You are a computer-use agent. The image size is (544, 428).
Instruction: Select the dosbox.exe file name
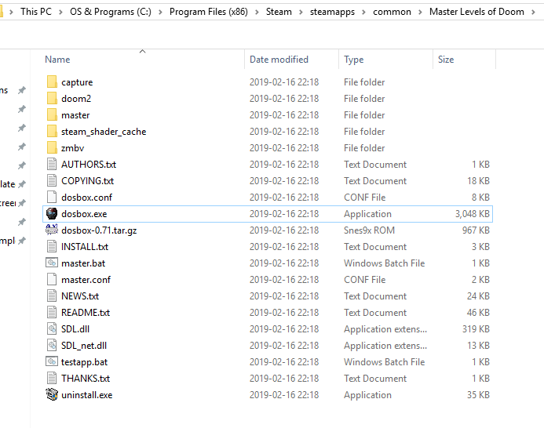coord(84,214)
